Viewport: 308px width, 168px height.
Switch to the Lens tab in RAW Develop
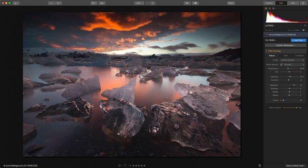click(285, 56)
